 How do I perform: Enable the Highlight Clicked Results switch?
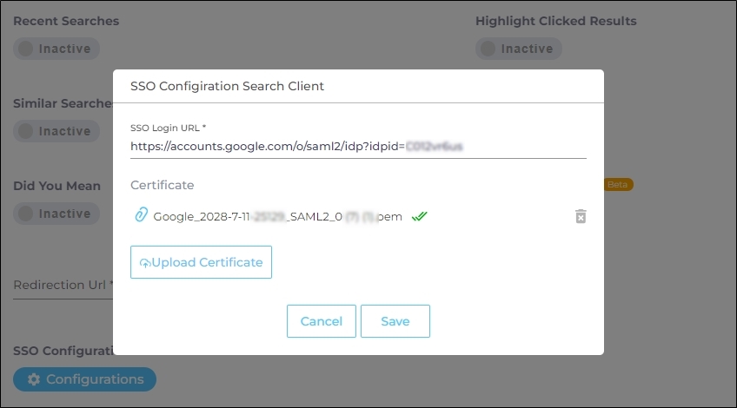click(x=518, y=49)
